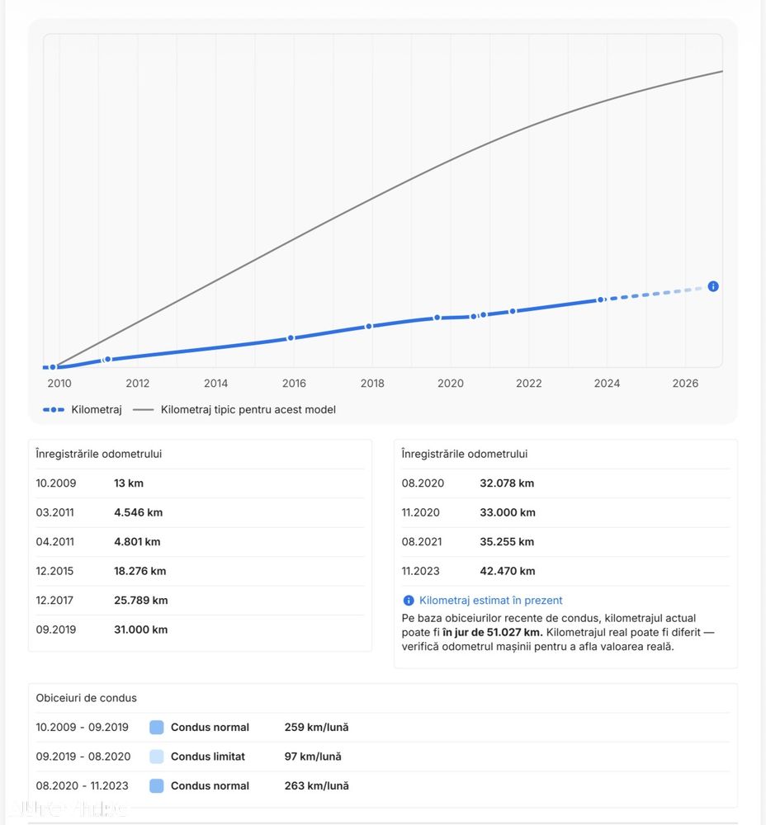Click the 'Condus limitat' label
This screenshot has height=825, width=766.
[208, 757]
